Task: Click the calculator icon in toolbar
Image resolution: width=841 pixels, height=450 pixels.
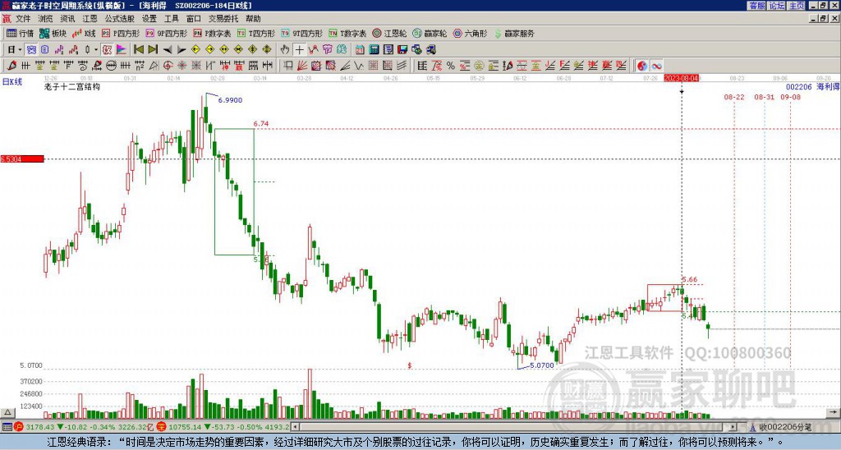Action: pyautogui.click(x=374, y=50)
